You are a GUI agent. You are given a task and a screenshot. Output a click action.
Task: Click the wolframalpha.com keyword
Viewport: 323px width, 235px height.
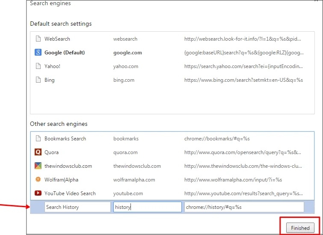coord(134,180)
